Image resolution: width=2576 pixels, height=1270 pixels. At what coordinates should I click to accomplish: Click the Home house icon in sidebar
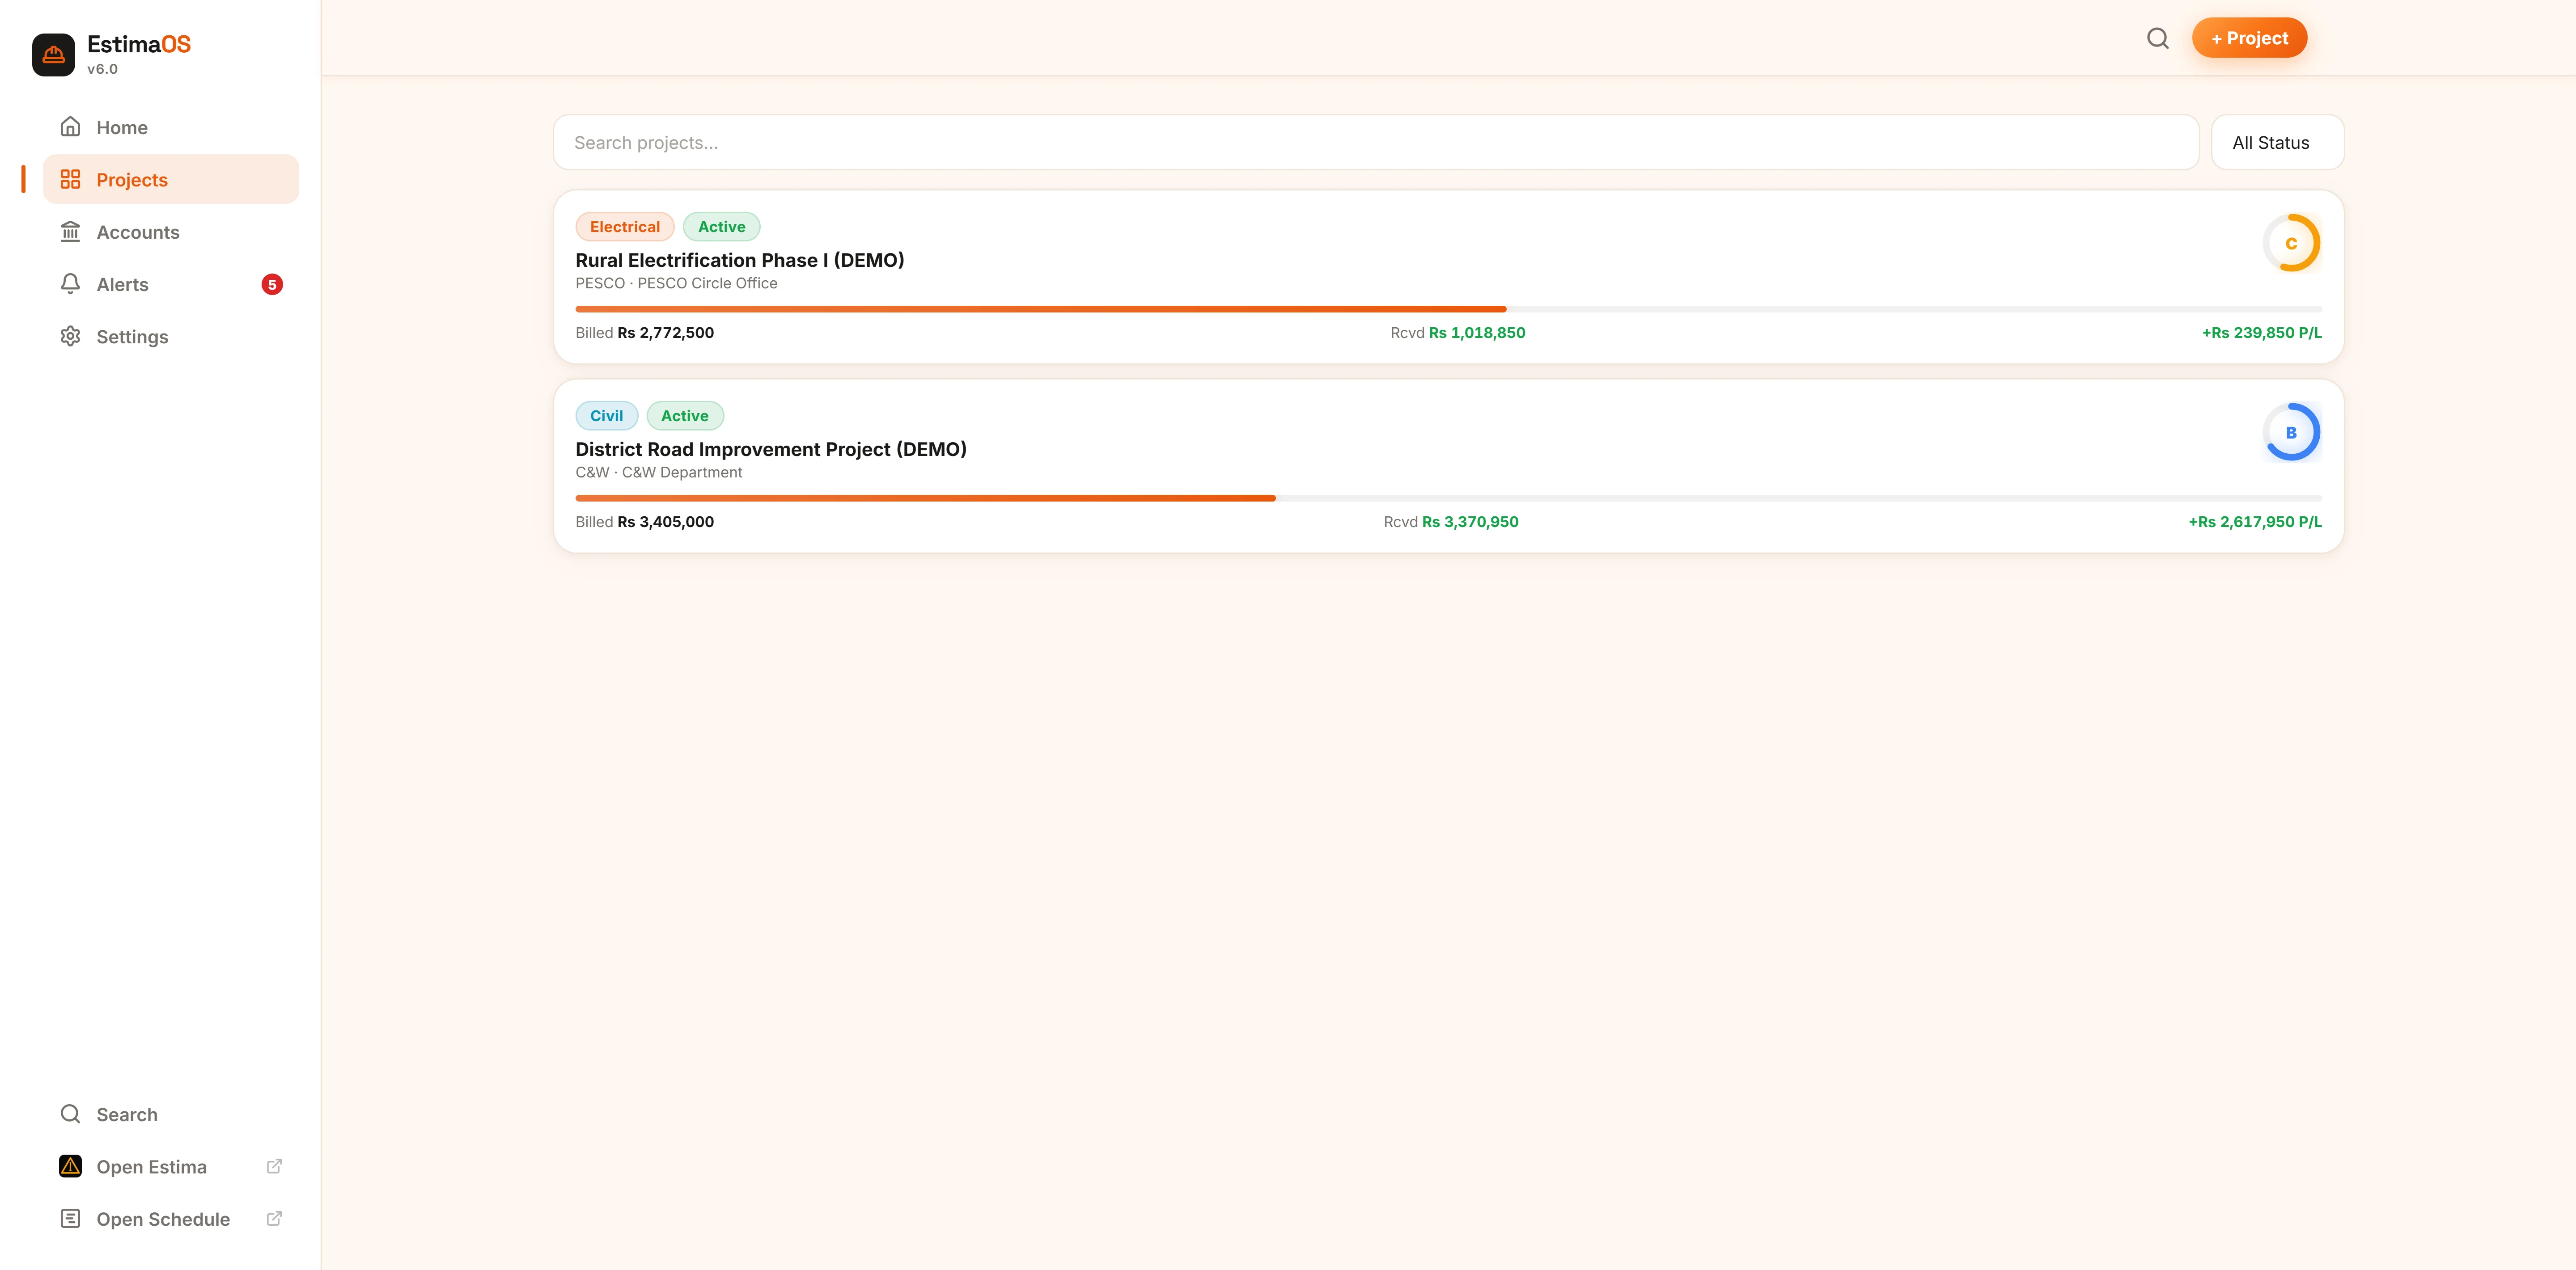pos(70,127)
